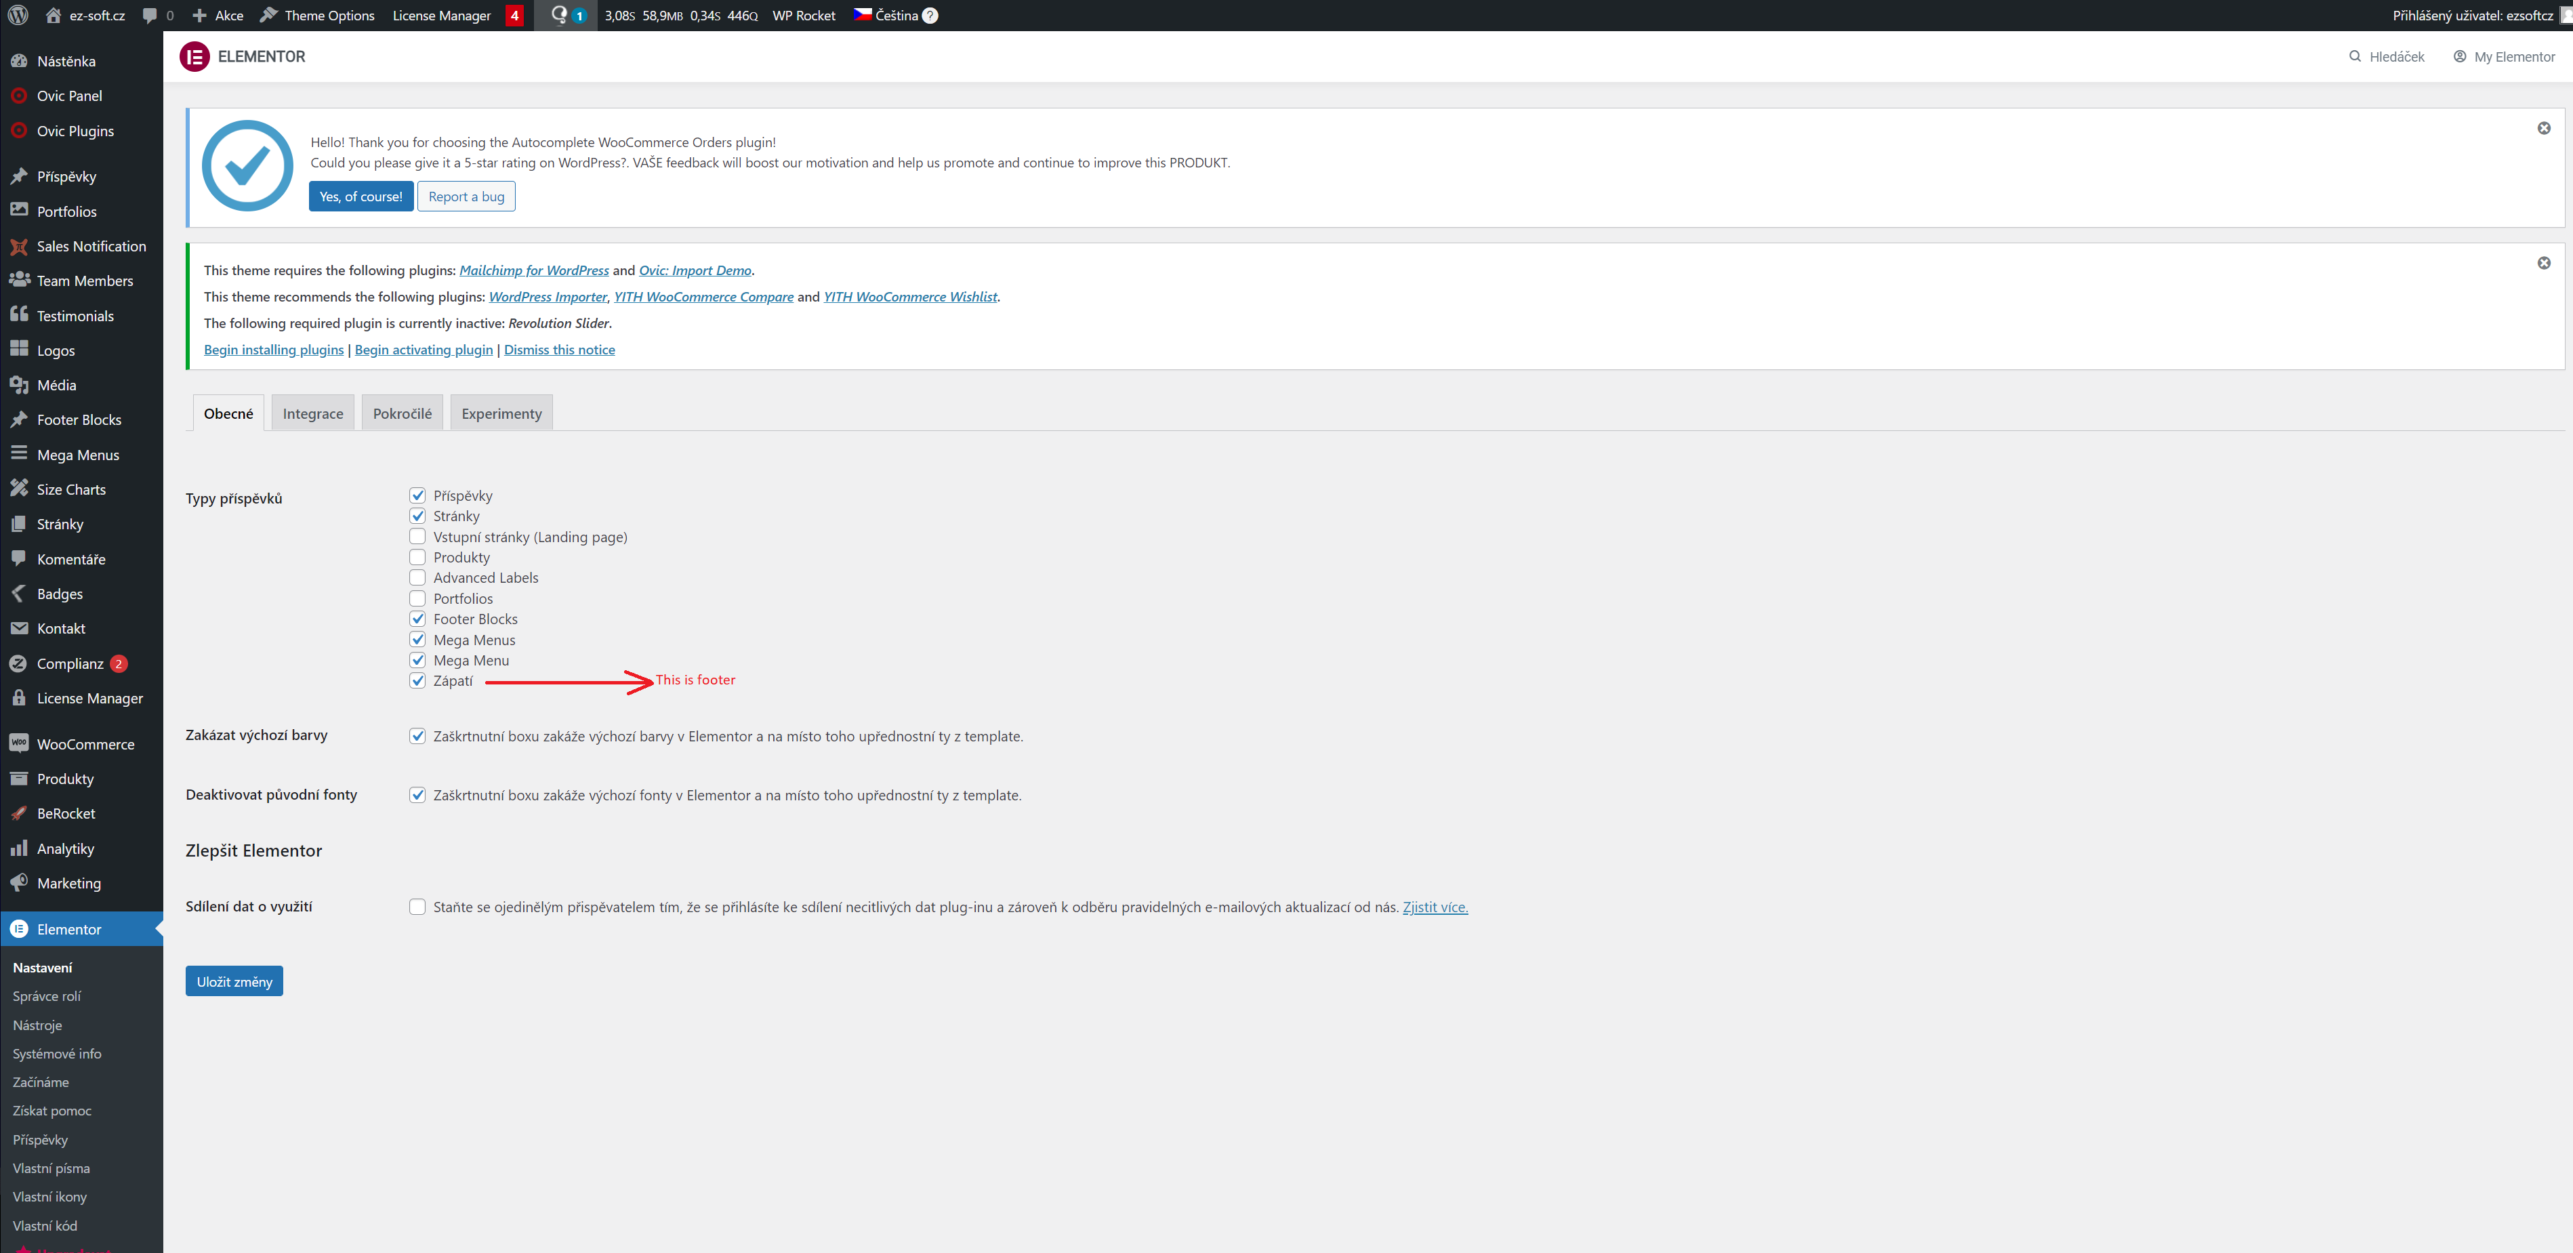This screenshot has width=2573, height=1253.
Task: Open Sales Notification sidebar icon
Action: tap(19, 246)
